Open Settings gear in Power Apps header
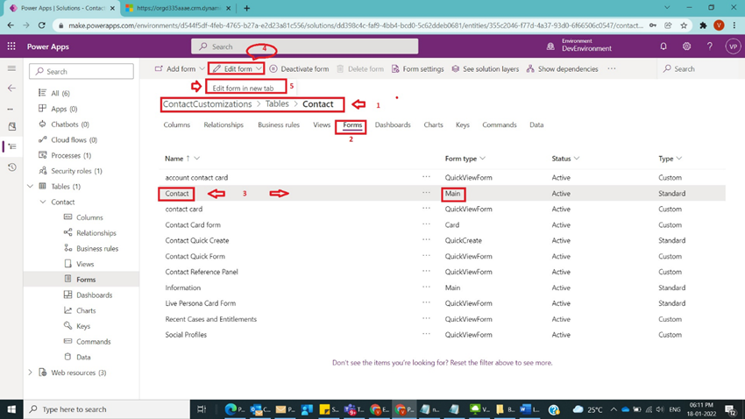The height and width of the screenshot is (419, 745). (x=686, y=46)
